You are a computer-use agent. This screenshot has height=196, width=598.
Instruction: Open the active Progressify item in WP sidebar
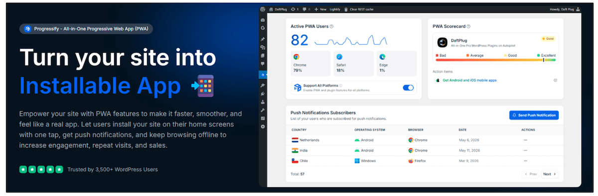tap(263, 75)
